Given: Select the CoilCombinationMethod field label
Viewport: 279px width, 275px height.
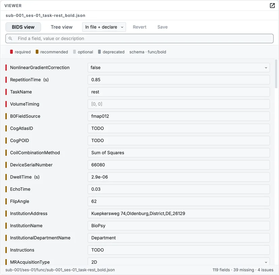Looking at the screenshot, I should click(35, 153).
